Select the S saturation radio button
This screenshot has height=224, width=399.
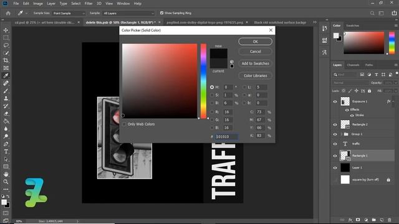point(212,95)
